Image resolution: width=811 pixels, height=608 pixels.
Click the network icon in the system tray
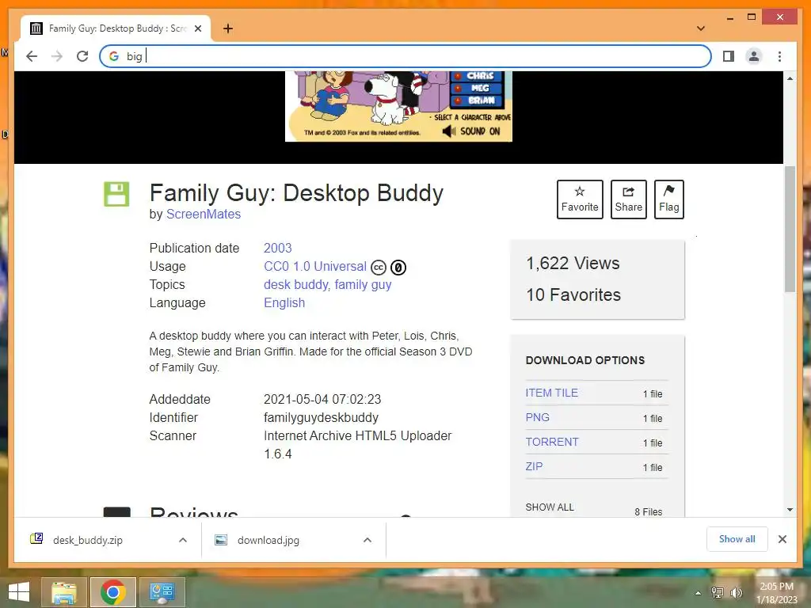[718, 593]
